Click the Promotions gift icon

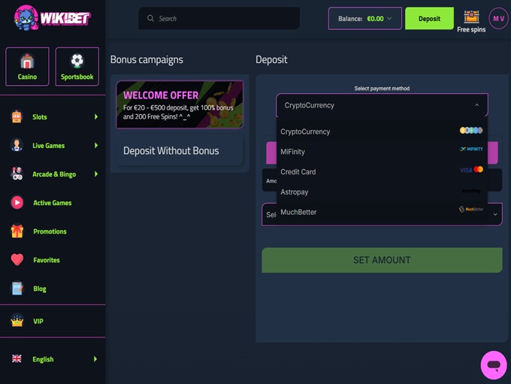pyautogui.click(x=17, y=231)
